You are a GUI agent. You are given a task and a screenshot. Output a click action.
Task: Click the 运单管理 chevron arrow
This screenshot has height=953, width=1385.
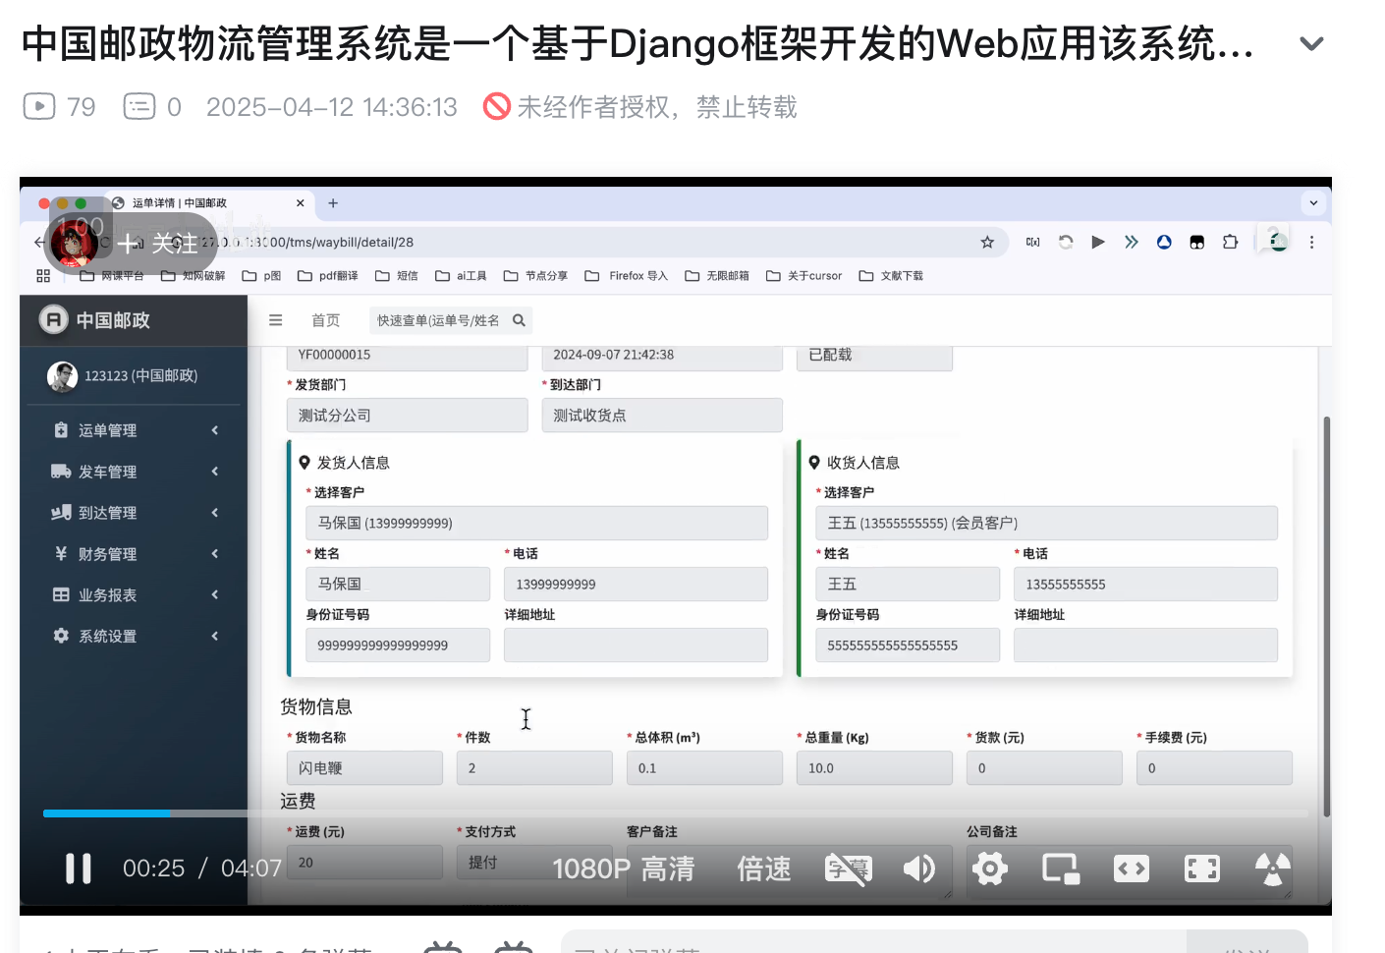pyautogui.click(x=214, y=430)
